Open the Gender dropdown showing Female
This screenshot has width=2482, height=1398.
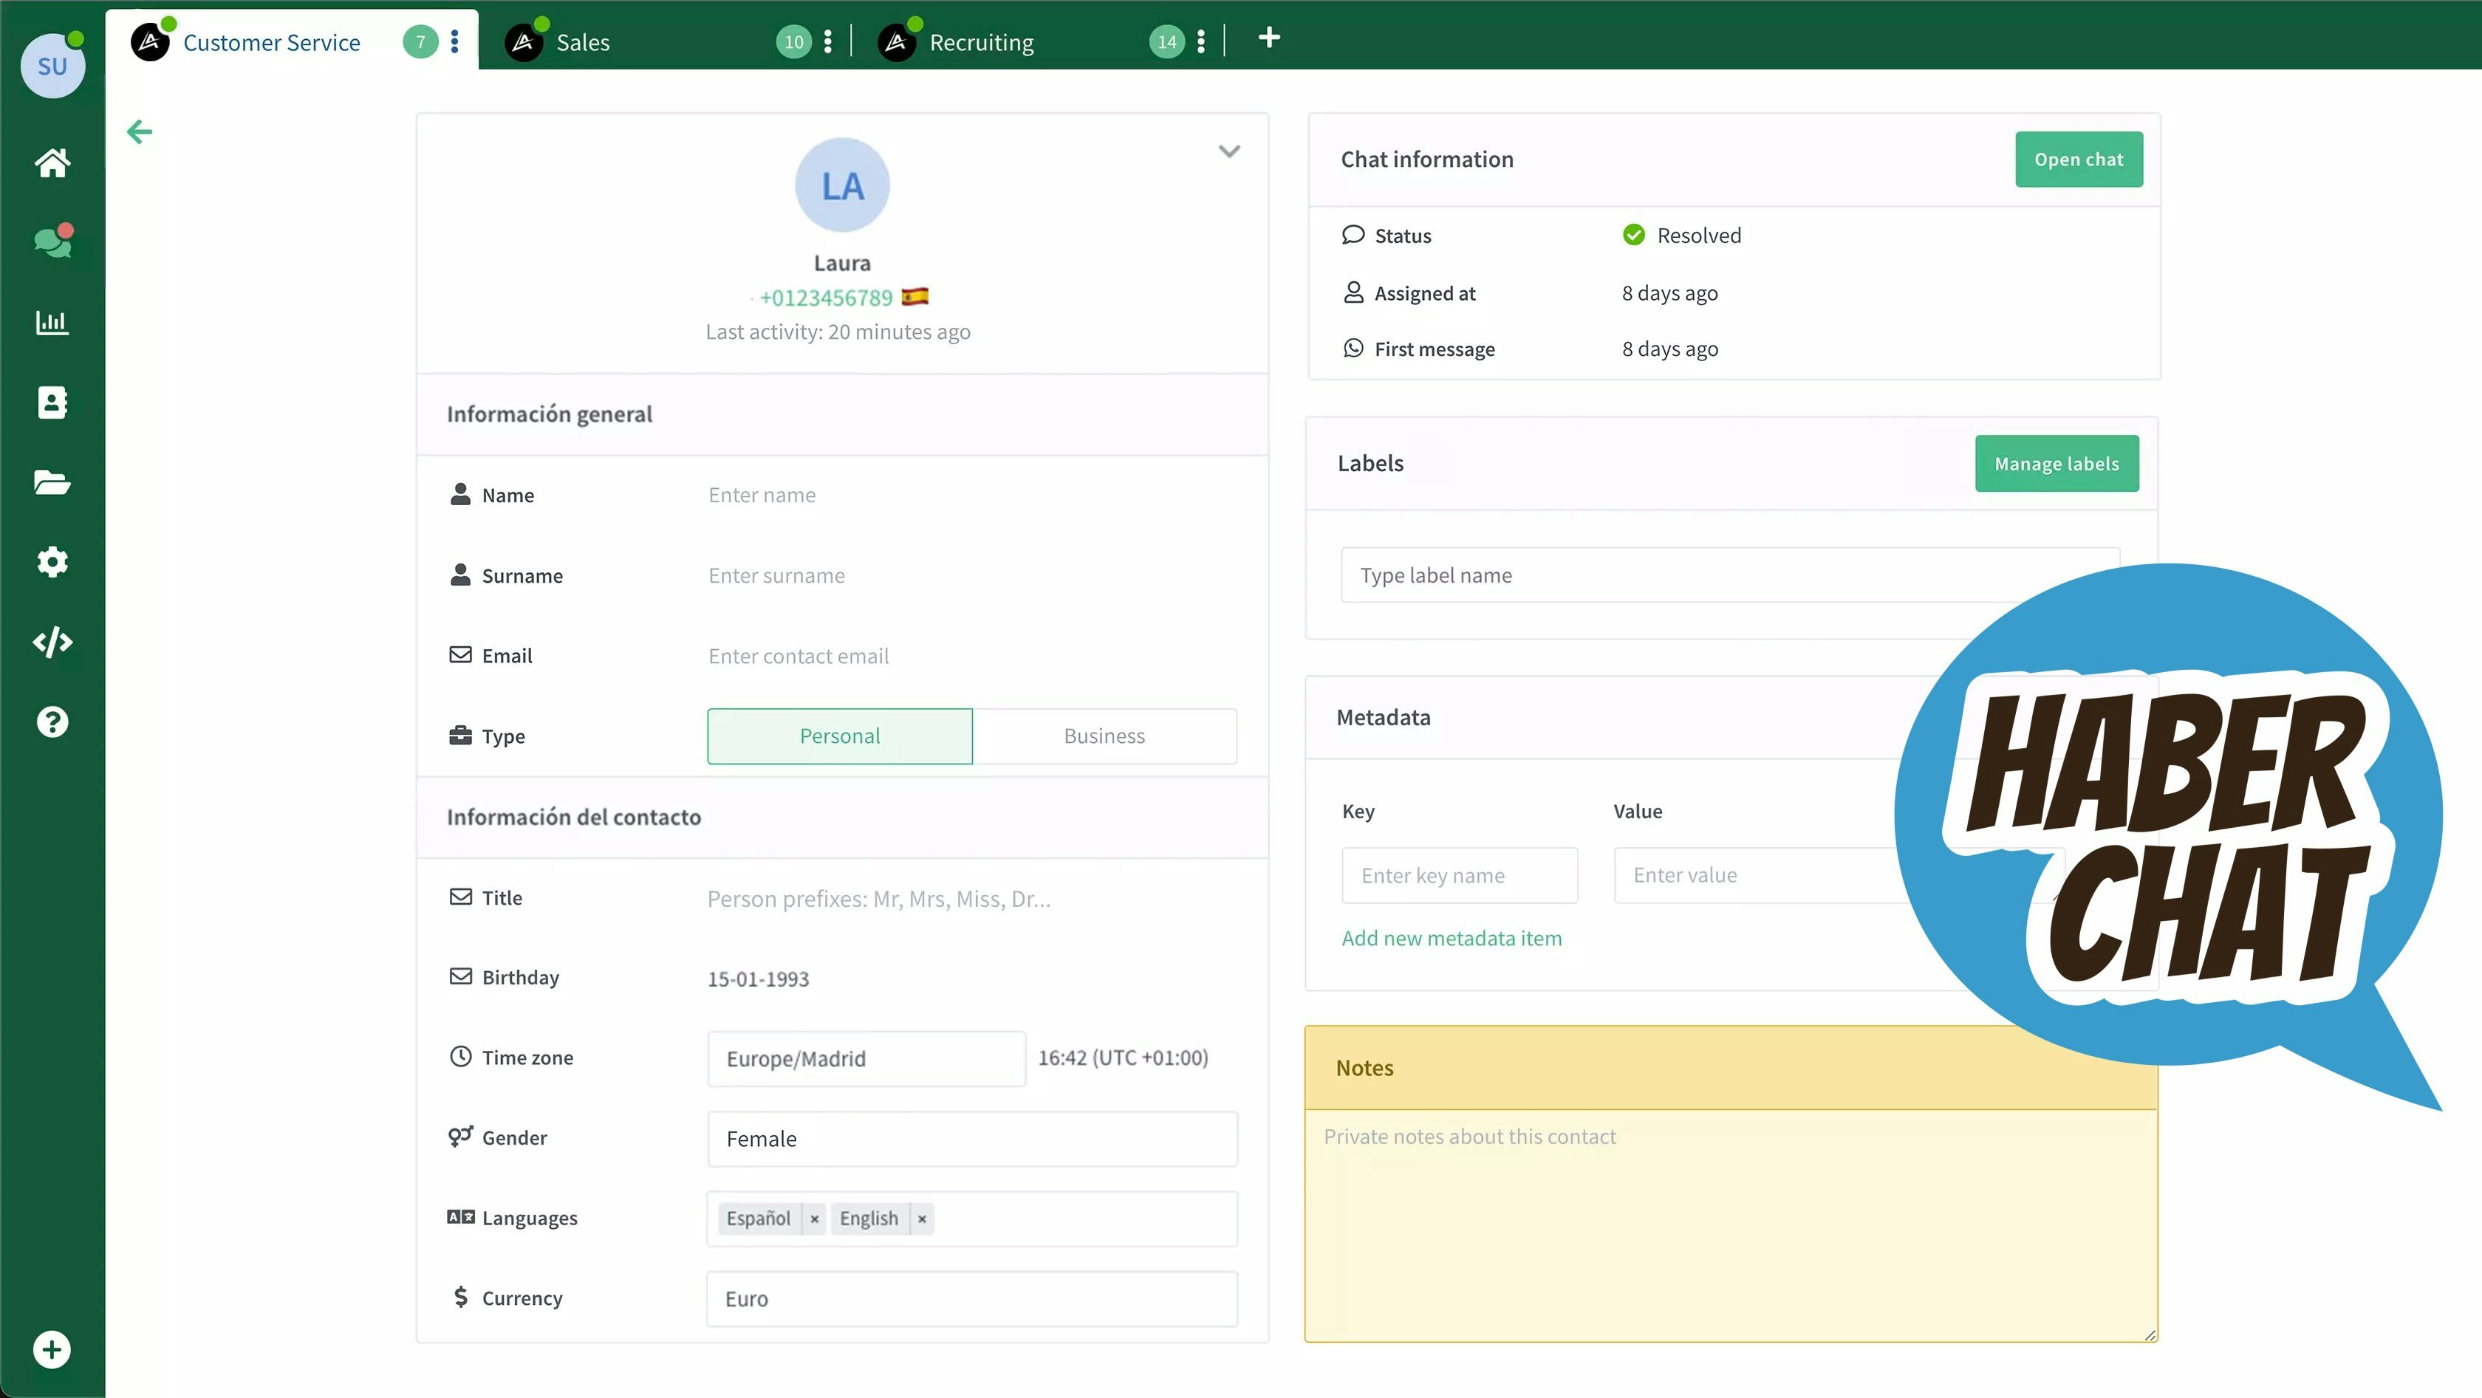tap(971, 1139)
